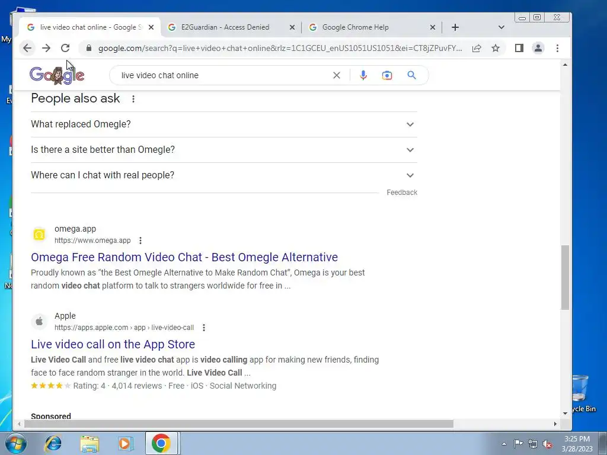Viewport: 607px width, 455px height.
Task: Expand 'Where can I chat with real people?'
Action: pos(223,175)
